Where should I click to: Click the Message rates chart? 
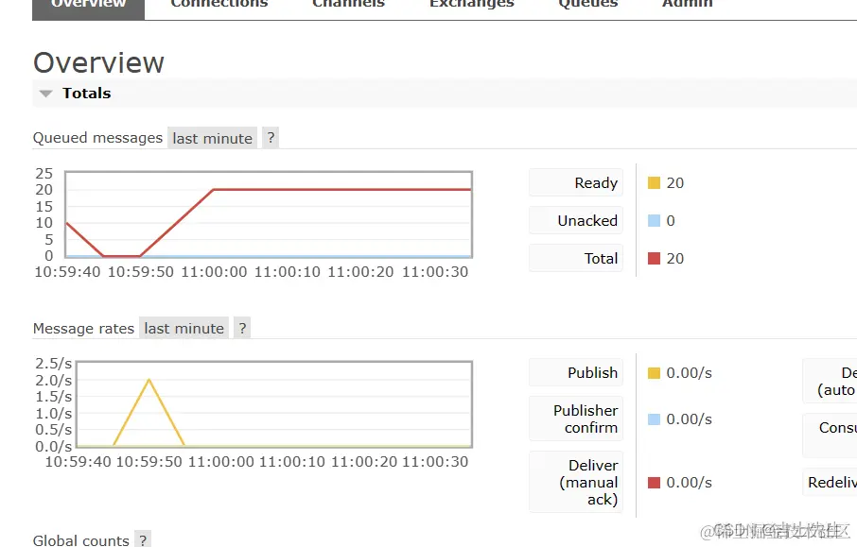(x=274, y=404)
